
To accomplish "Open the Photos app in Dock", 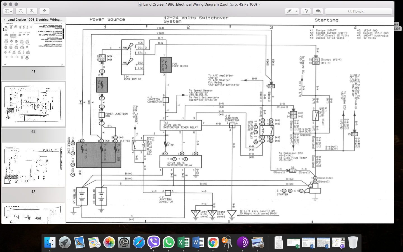I will click(109, 242).
